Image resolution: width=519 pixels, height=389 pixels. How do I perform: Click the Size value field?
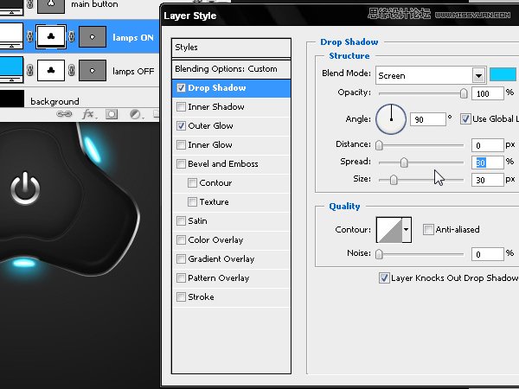pos(488,180)
